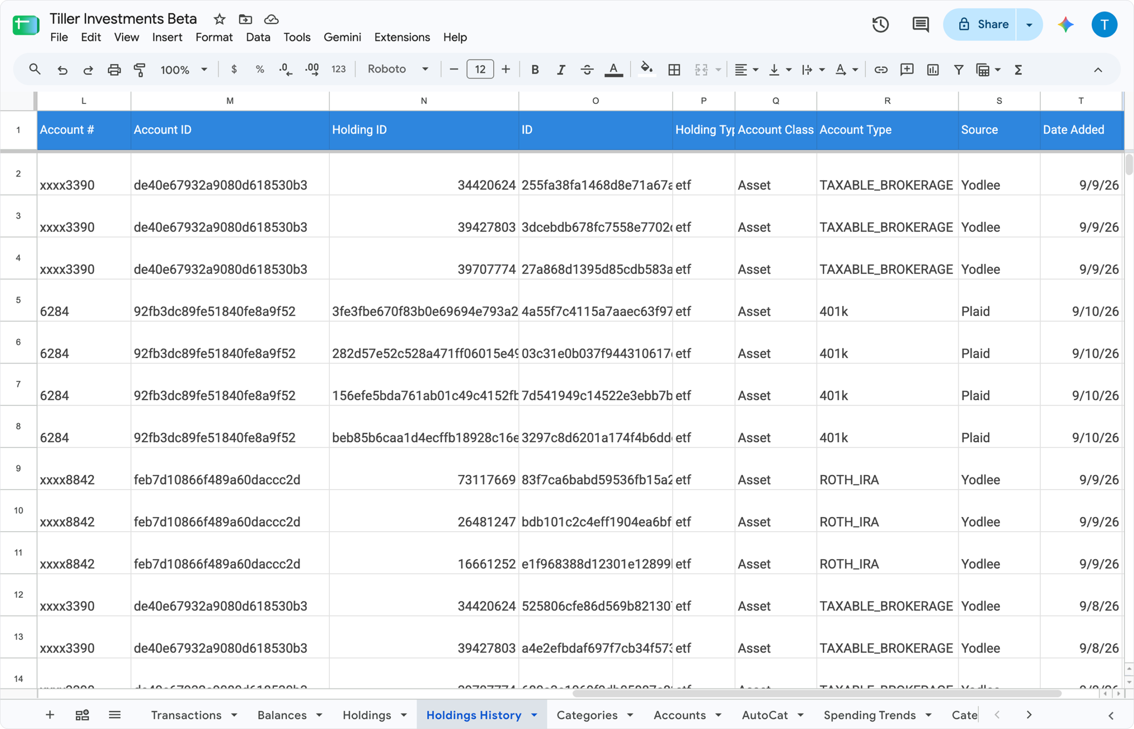Open the Gemini sparkle assistant
Screen dimensions: 1134x729
pyautogui.click(x=1065, y=25)
